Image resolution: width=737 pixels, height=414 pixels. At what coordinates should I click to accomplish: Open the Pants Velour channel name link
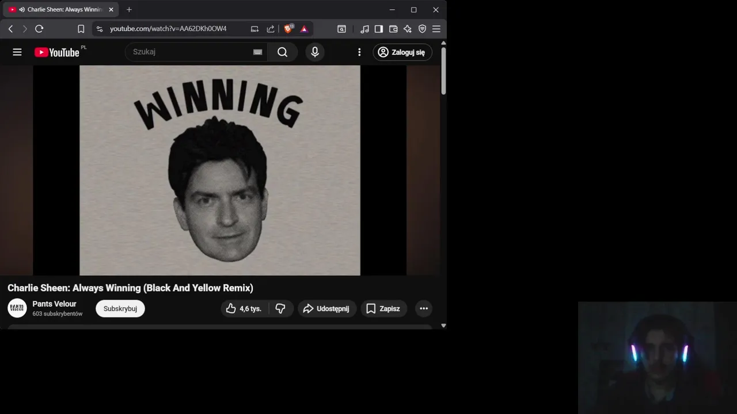(x=54, y=304)
